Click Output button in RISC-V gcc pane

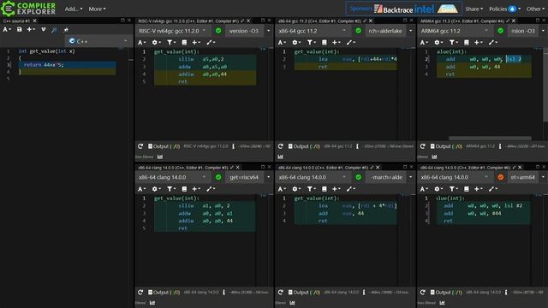tap(164, 146)
